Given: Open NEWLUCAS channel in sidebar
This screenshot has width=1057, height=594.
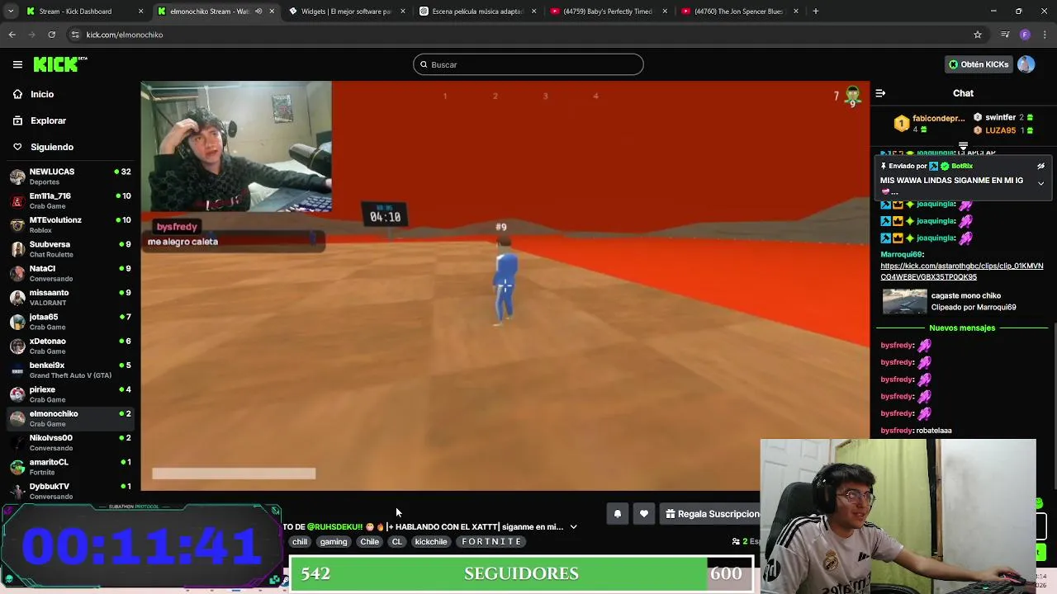Looking at the screenshot, I should [x=70, y=177].
